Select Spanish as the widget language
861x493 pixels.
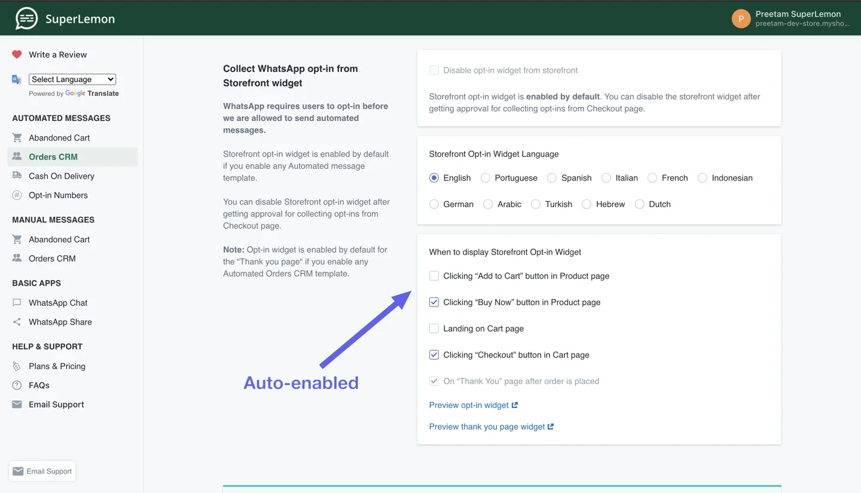click(x=552, y=178)
